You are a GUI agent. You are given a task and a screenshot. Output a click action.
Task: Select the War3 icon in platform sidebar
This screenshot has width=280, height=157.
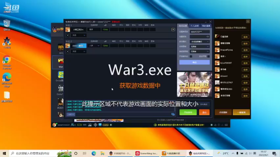pyautogui.click(x=61, y=61)
